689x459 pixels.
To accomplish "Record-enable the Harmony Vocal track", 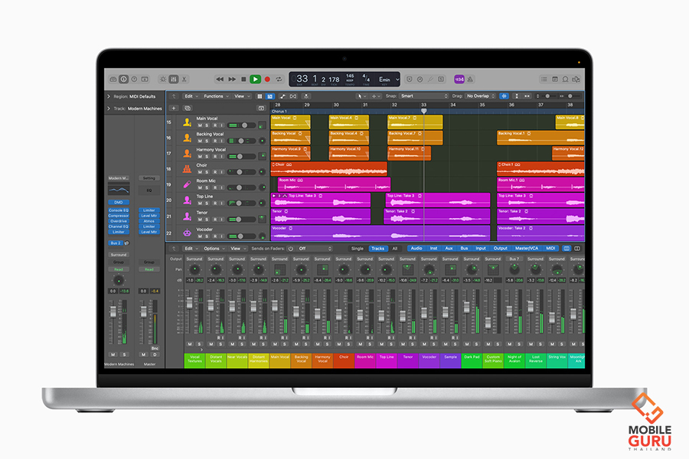I will coord(215,156).
